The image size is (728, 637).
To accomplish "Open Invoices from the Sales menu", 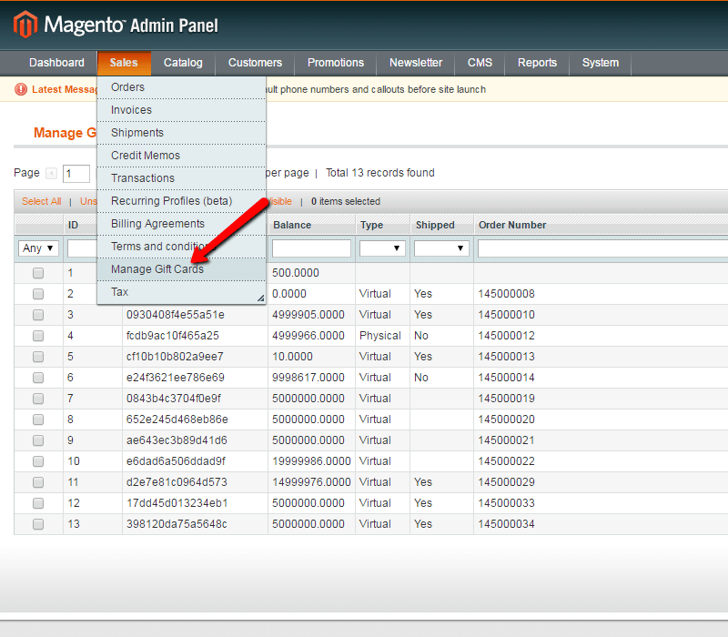I will (131, 110).
